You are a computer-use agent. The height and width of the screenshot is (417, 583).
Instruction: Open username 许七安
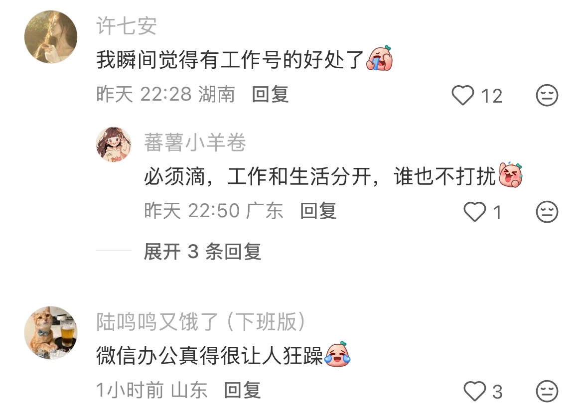pyautogui.click(x=127, y=26)
